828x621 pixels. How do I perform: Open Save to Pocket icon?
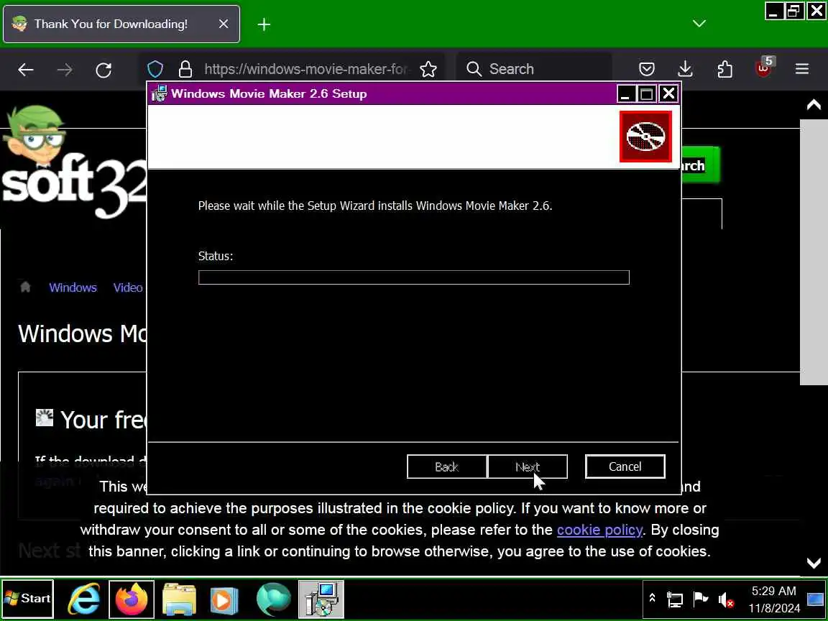646,69
